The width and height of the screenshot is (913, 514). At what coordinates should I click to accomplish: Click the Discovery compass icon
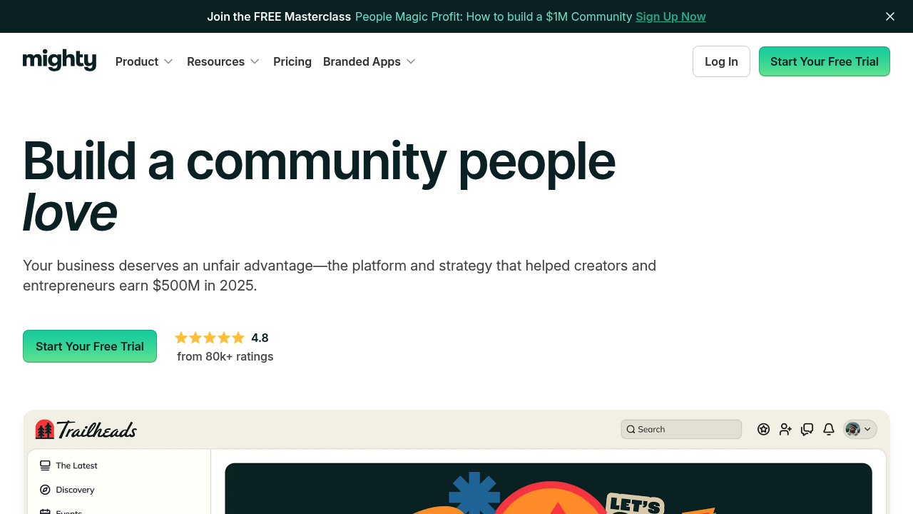45,490
